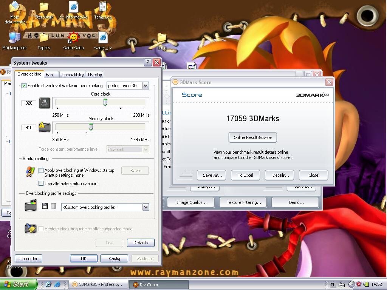This screenshot has width=387, height=290.
Task: Switch to the Fan tab
Action: (x=51, y=74)
